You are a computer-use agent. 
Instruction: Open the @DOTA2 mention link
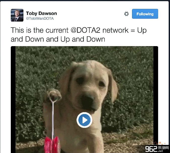(x=85, y=30)
